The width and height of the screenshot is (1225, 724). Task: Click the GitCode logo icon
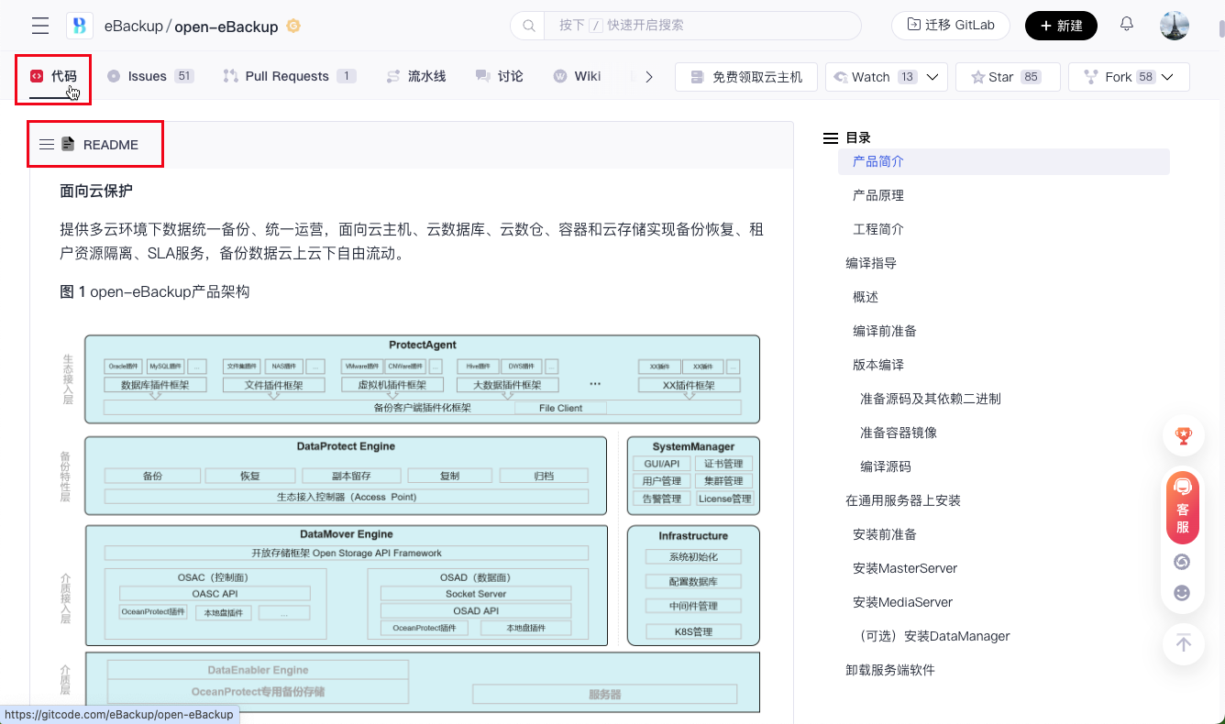click(80, 26)
